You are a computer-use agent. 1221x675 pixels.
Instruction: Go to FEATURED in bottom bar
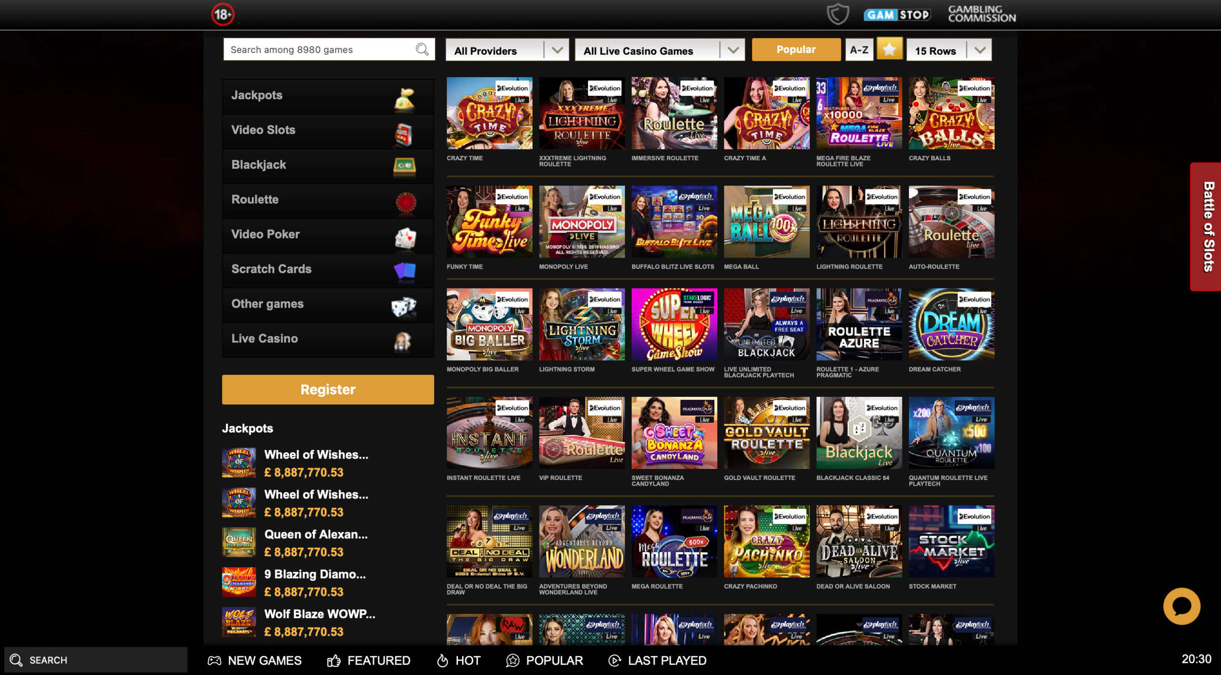pyautogui.click(x=369, y=661)
